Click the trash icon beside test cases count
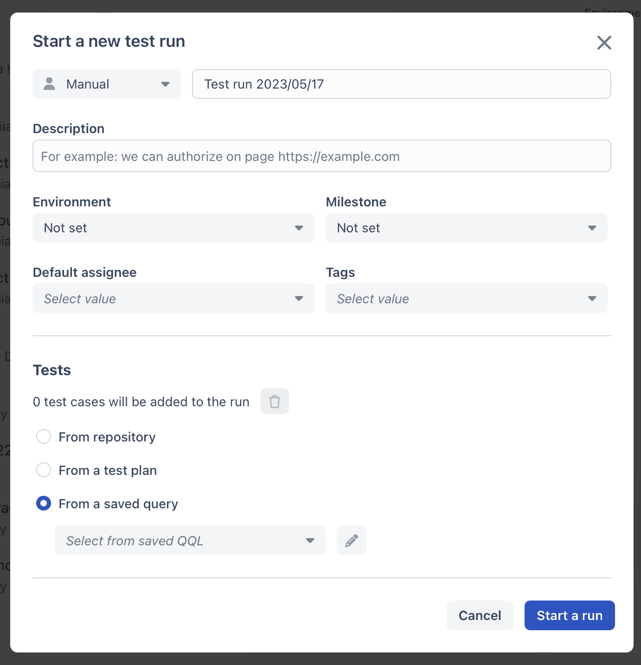The width and height of the screenshot is (641, 665). (x=275, y=401)
